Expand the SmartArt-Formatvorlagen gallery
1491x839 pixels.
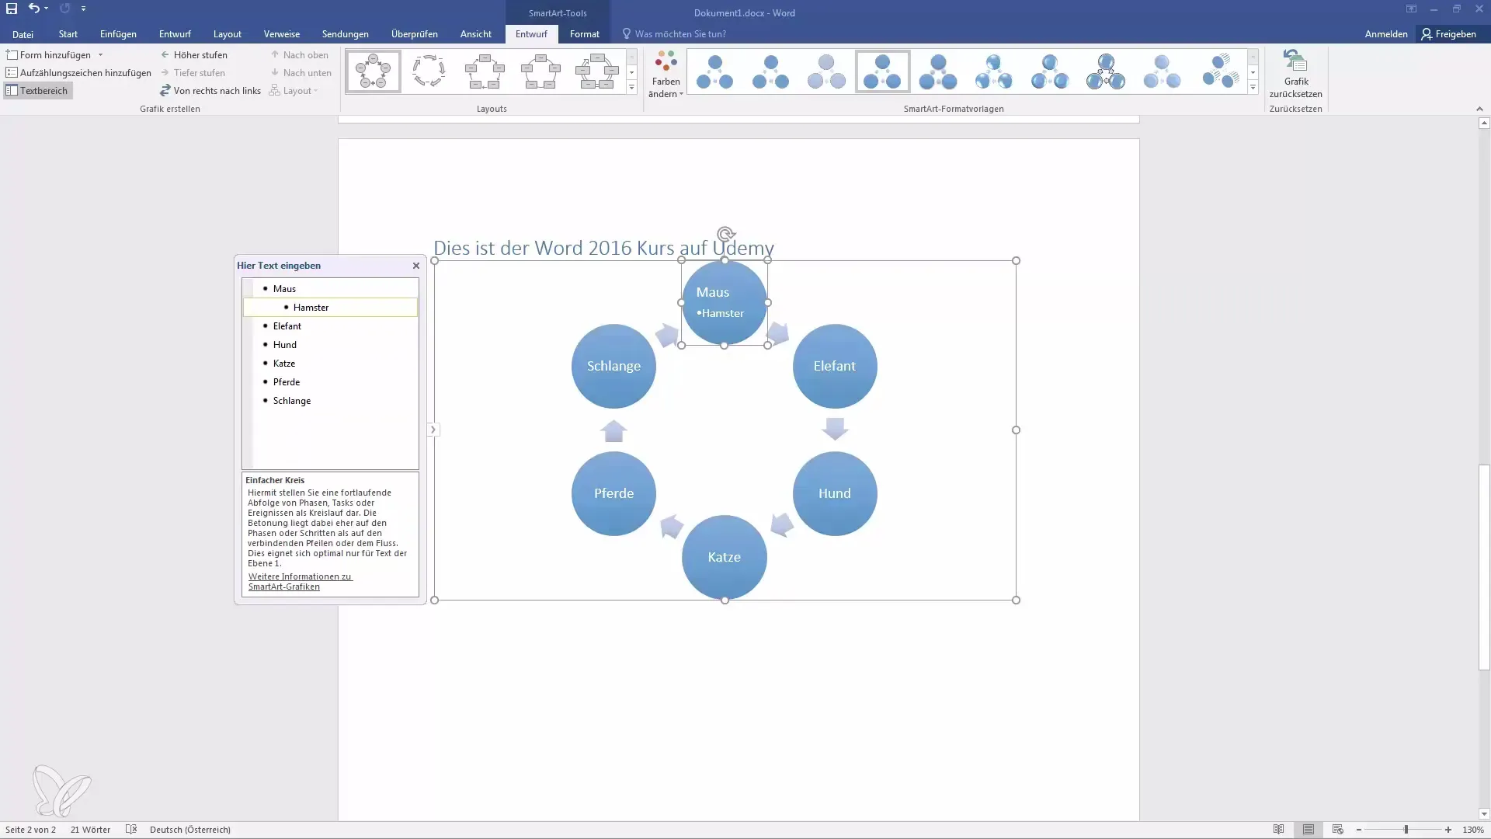(x=1253, y=89)
